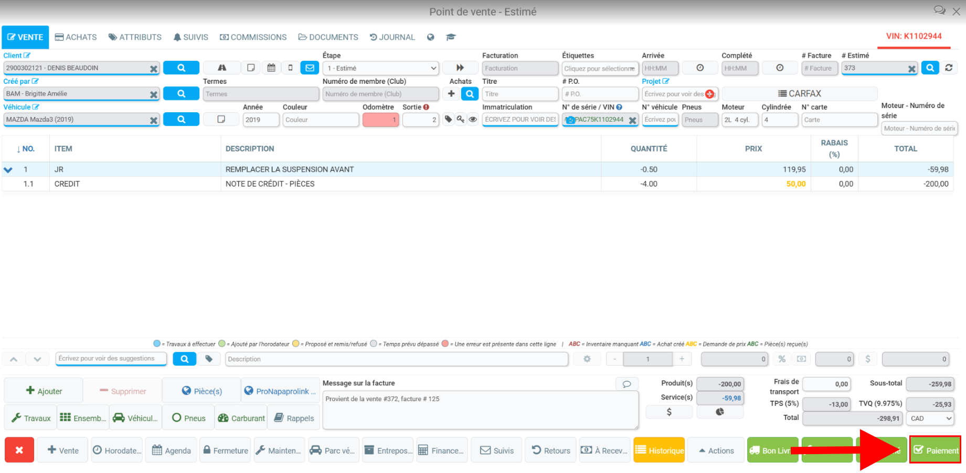Clear the client field with its X
The image size is (966, 473).
153,69
